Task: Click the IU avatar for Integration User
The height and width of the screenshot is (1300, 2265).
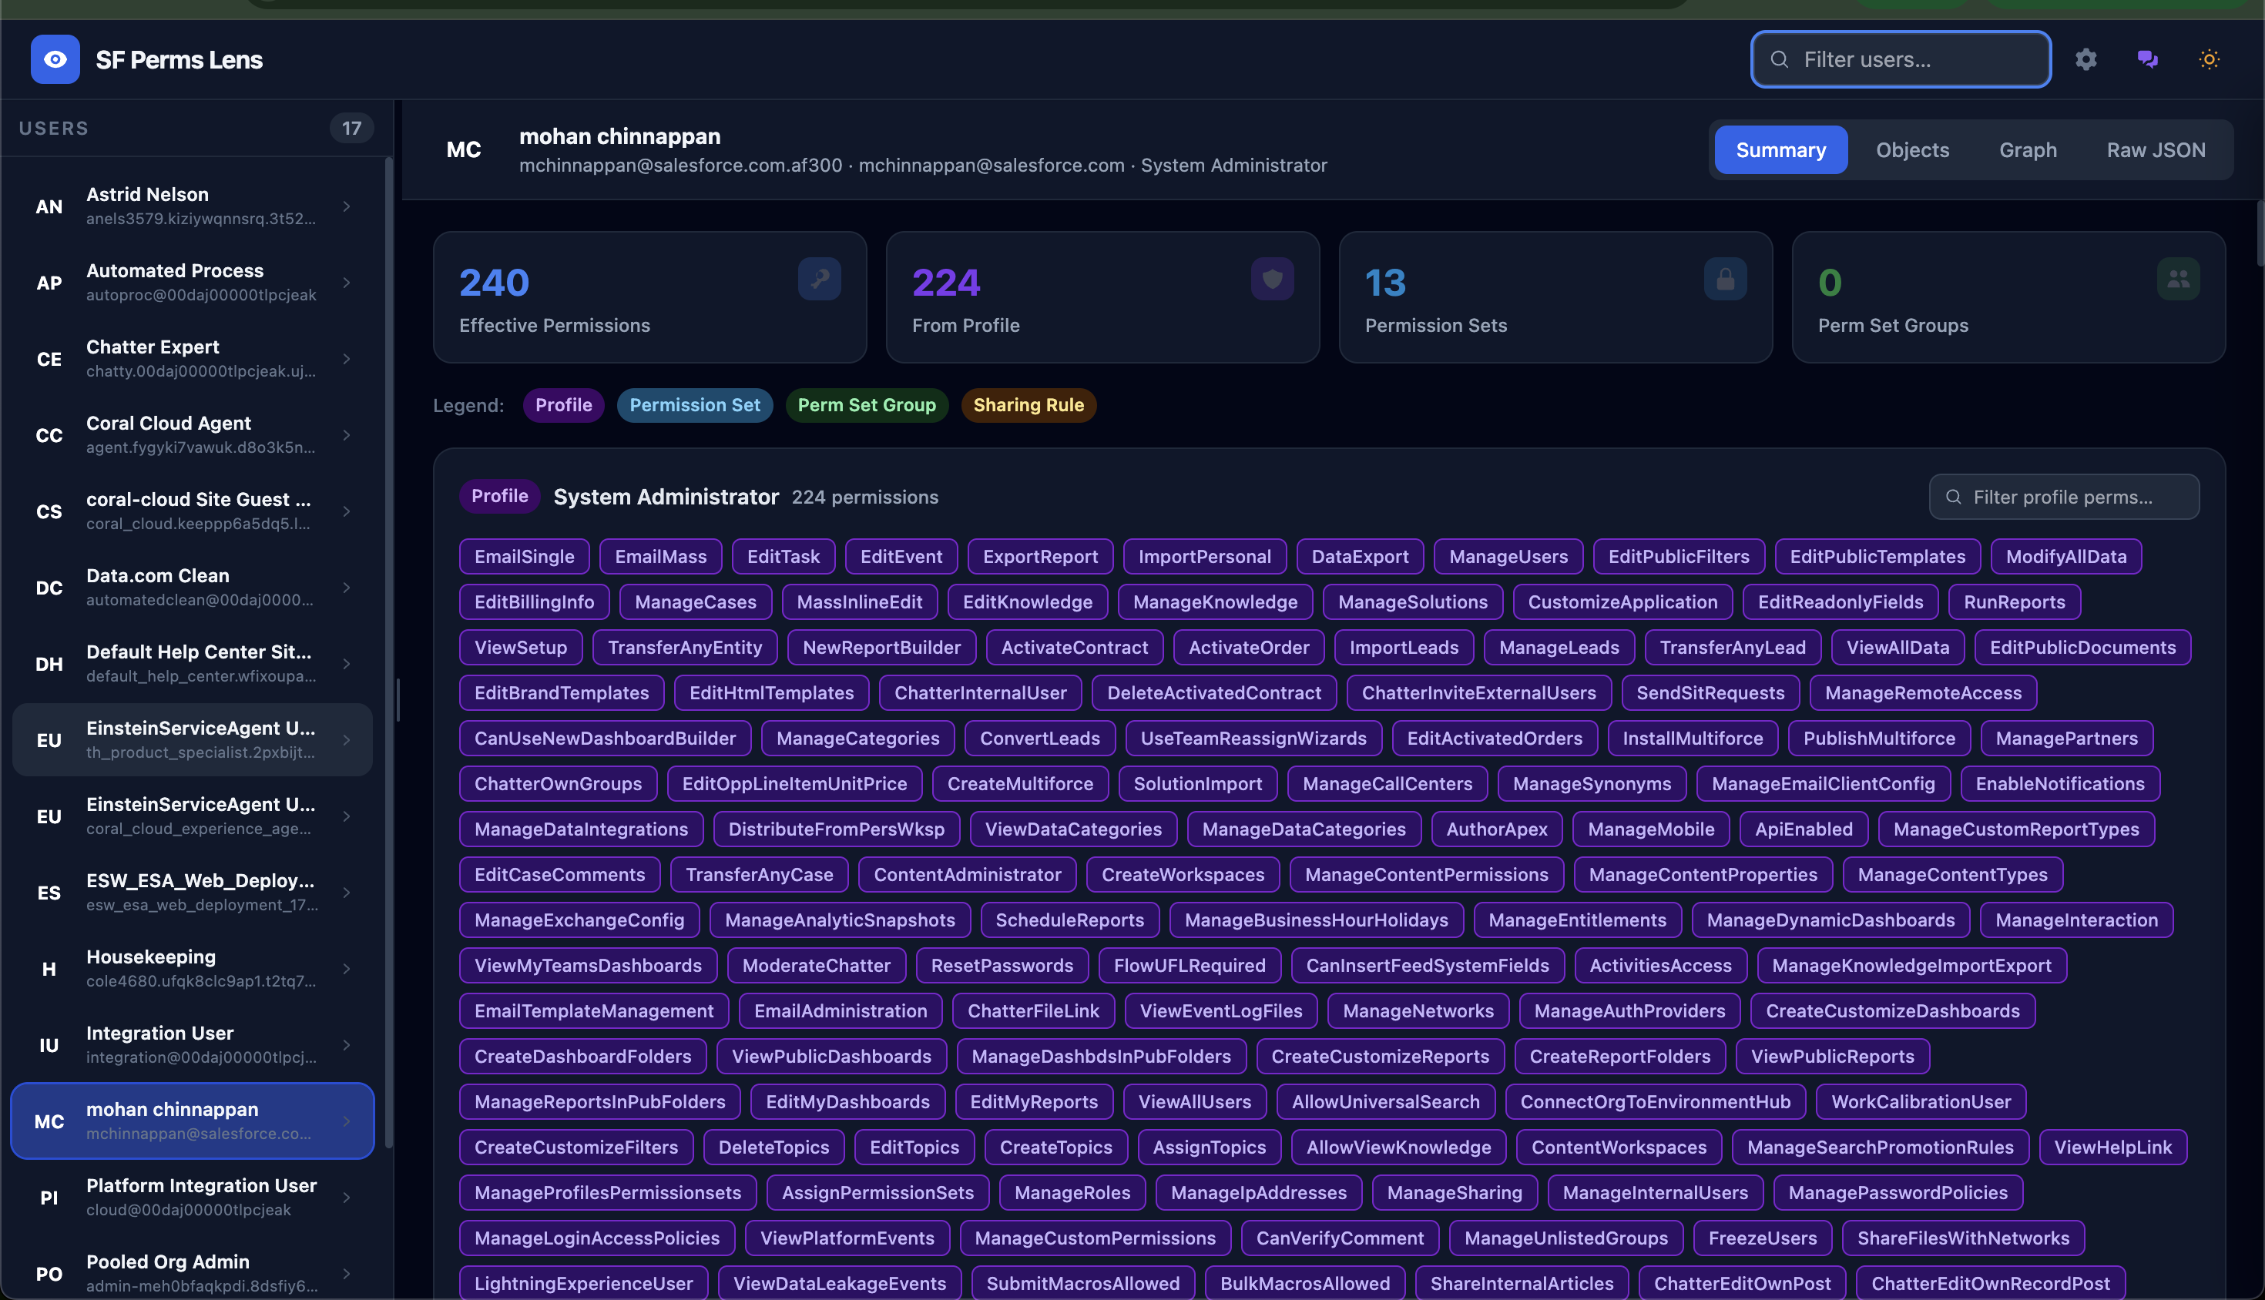Action: 49,1046
